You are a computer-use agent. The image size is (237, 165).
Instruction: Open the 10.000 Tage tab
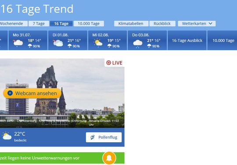click(89, 24)
